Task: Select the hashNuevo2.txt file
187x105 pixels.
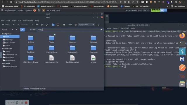Action: pyautogui.click(x=51, y=59)
